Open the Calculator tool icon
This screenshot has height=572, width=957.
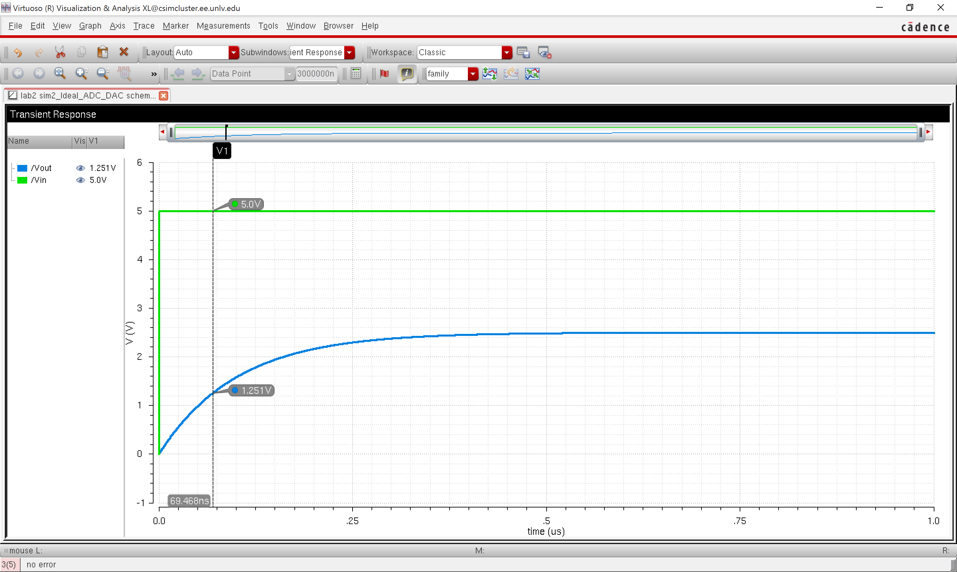tap(356, 73)
